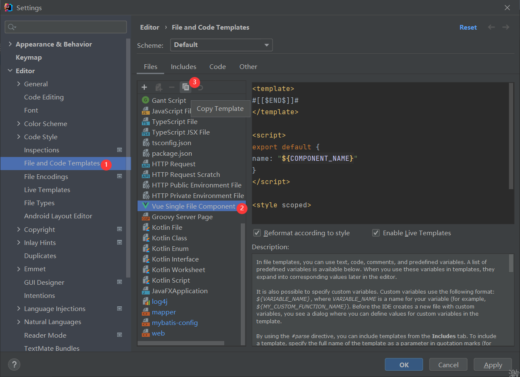Click the help question mark icon
Screen dimensions: 520x377
tap(14, 364)
